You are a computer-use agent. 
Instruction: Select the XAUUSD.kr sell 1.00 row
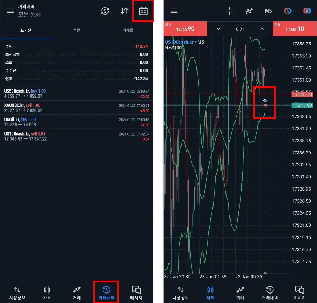click(x=77, y=108)
